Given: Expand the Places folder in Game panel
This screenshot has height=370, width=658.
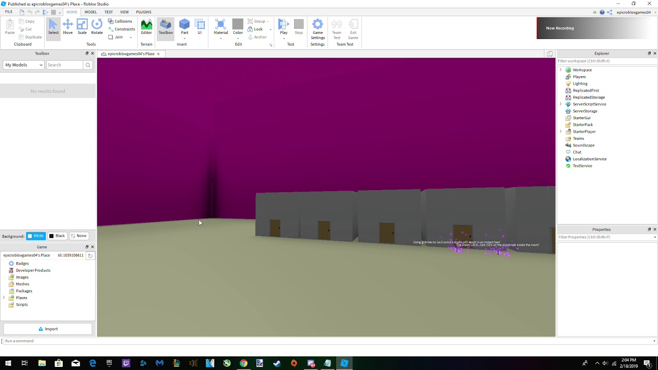Looking at the screenshot, I should pos(4,298).
